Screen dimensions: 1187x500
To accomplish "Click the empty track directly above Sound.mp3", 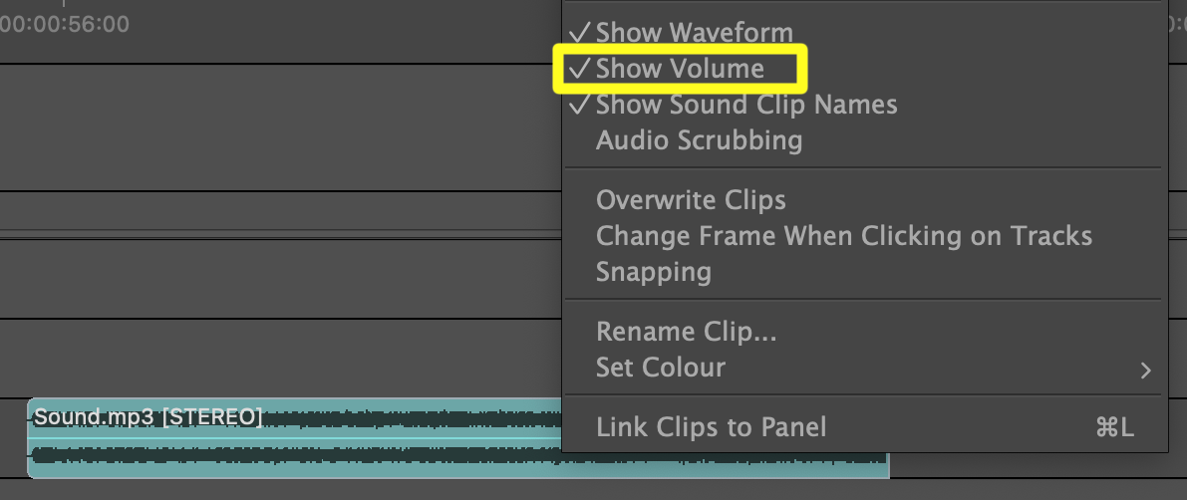I will [x=279, y=357].
